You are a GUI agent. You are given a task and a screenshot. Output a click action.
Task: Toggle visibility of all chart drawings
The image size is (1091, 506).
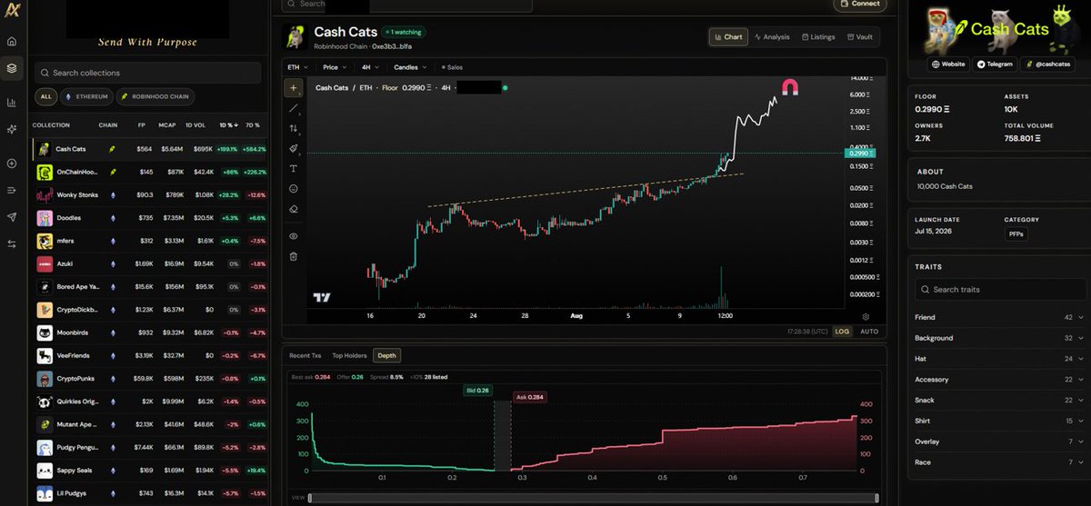(x=293, y=236)
